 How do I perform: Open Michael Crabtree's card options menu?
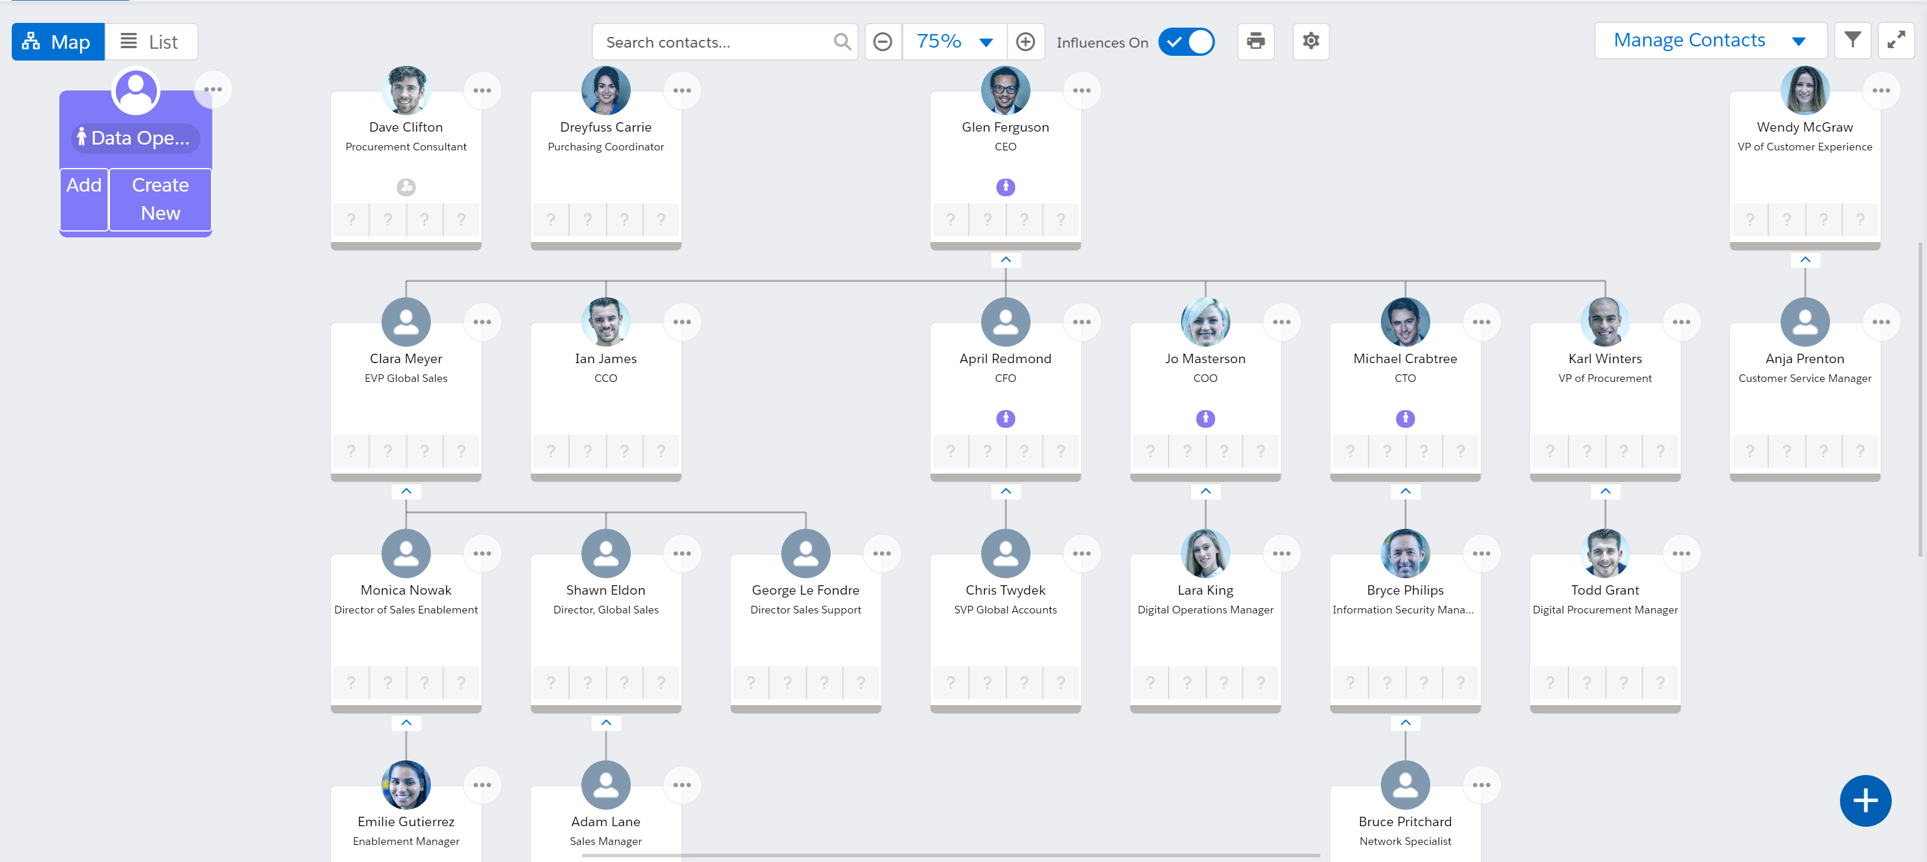(1481, 322)
